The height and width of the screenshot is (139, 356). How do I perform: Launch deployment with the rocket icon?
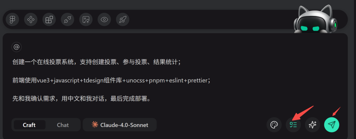(123, 19)
